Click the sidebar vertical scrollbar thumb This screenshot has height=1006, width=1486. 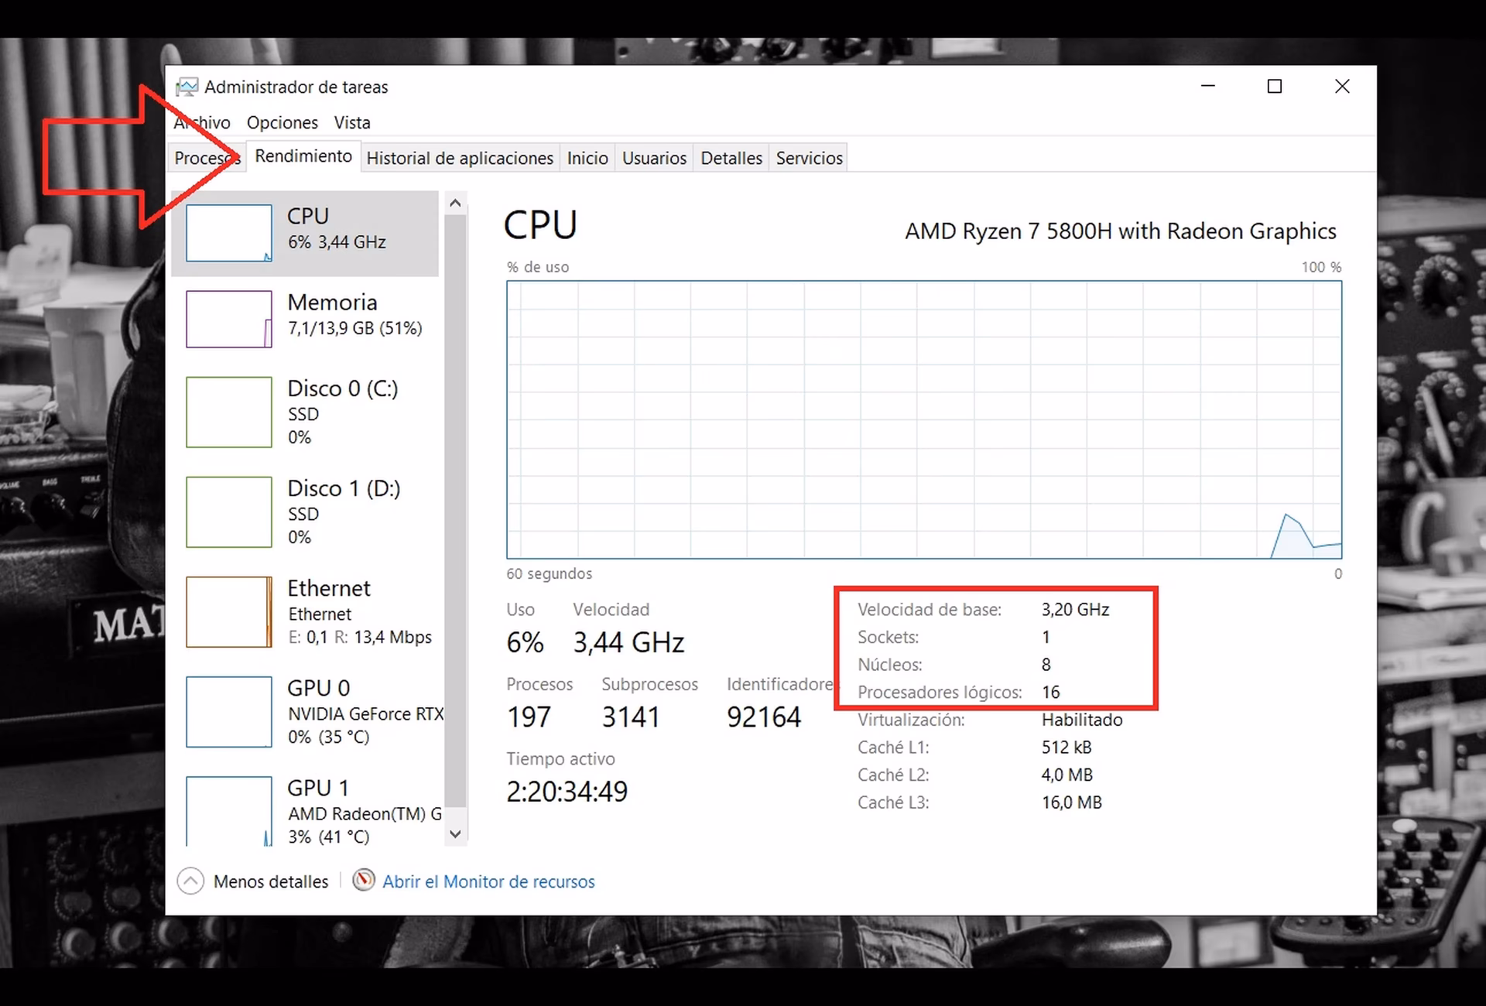click(455, 511)
